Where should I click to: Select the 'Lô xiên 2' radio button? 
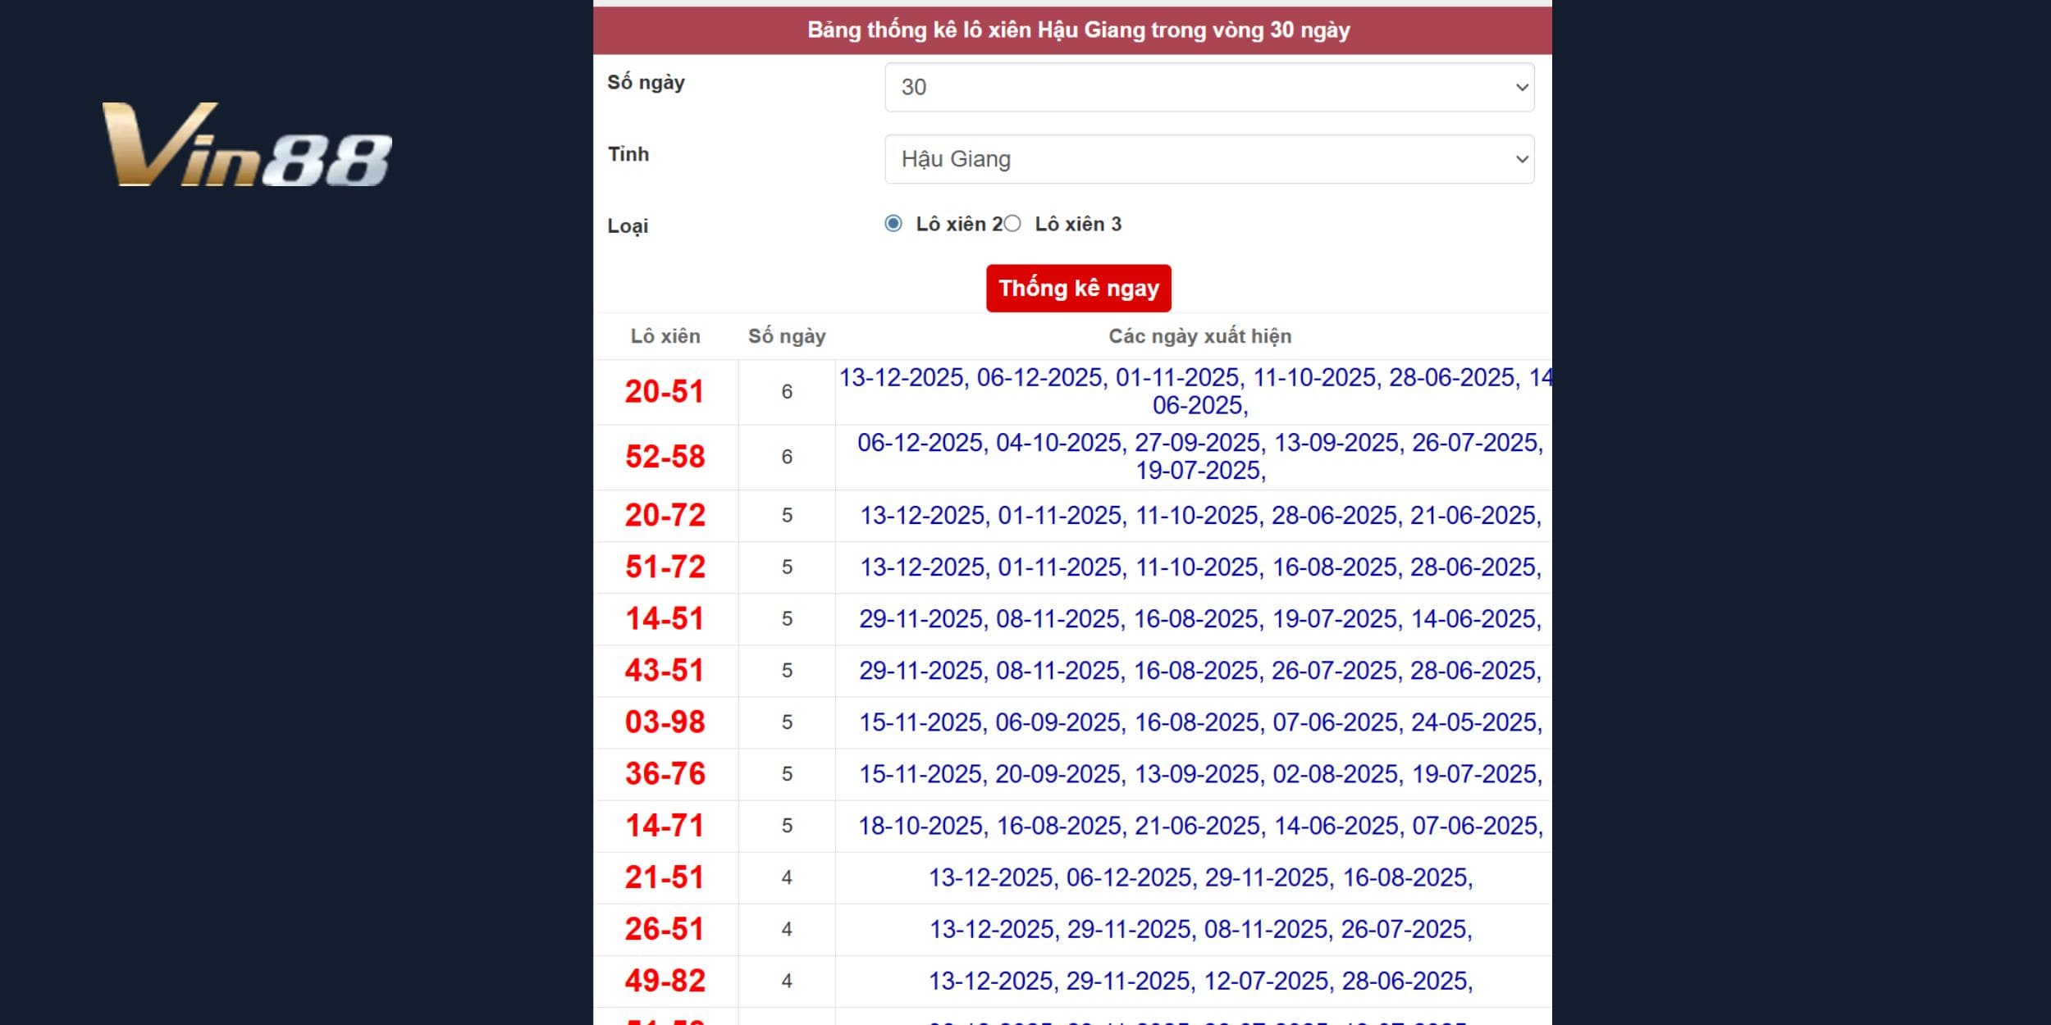(892, 224)
